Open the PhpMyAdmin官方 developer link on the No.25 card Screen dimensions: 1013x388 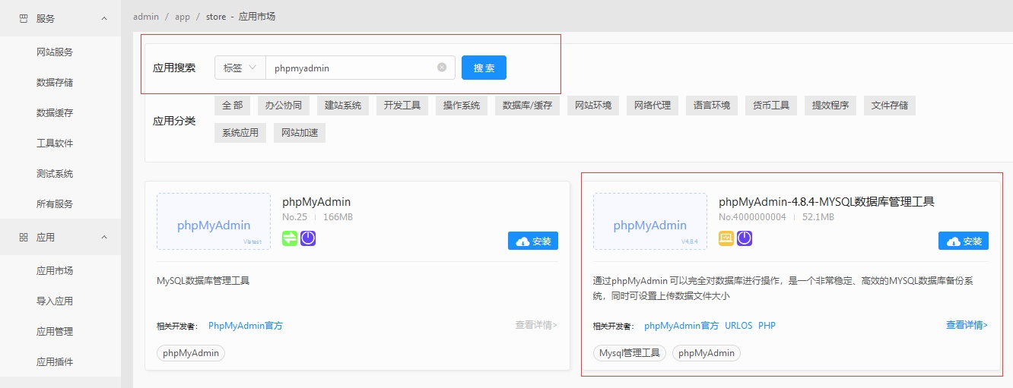pyautogui.click(x=246, y=326)
